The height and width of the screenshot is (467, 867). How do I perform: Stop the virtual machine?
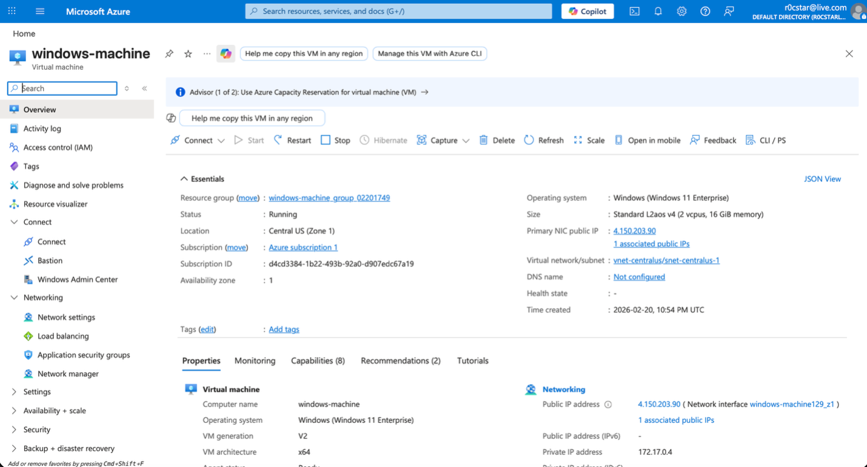point(335,140)
